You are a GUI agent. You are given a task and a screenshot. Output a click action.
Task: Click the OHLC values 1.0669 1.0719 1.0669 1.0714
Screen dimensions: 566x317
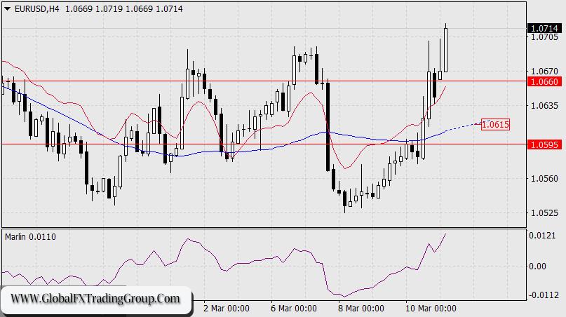coord(124,9)
